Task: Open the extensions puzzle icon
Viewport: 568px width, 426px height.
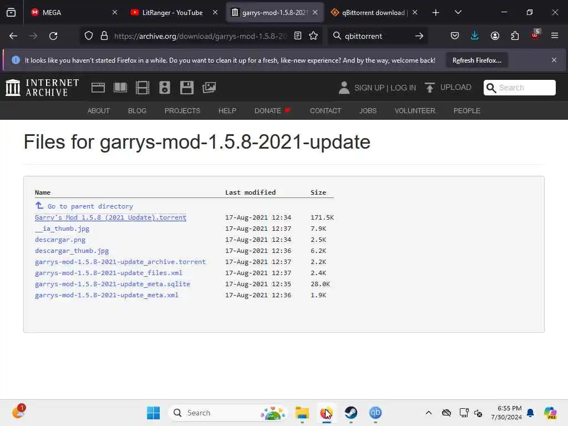Action: click(515, 36)
